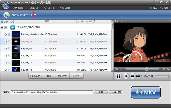This screenshot has width=171, height=108.
Task: Click the THE_RAID_REDEMPTION Blu-ray disc icon
Action: tap(13, 27)
